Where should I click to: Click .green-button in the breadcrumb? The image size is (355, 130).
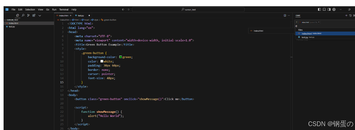pos(110,20)
